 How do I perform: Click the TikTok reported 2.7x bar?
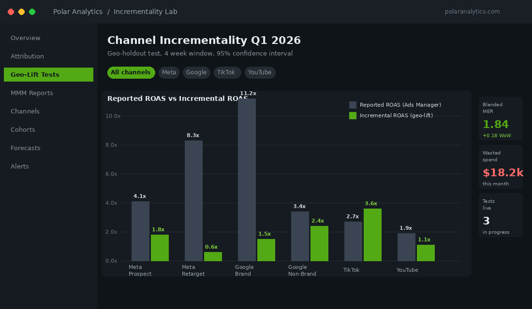[x=353, y=241]
